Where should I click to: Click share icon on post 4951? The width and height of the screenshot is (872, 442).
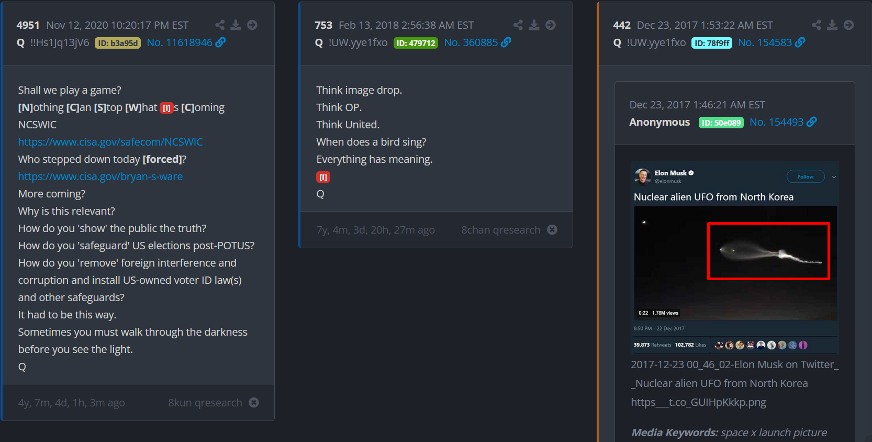(x=220, y=25)
